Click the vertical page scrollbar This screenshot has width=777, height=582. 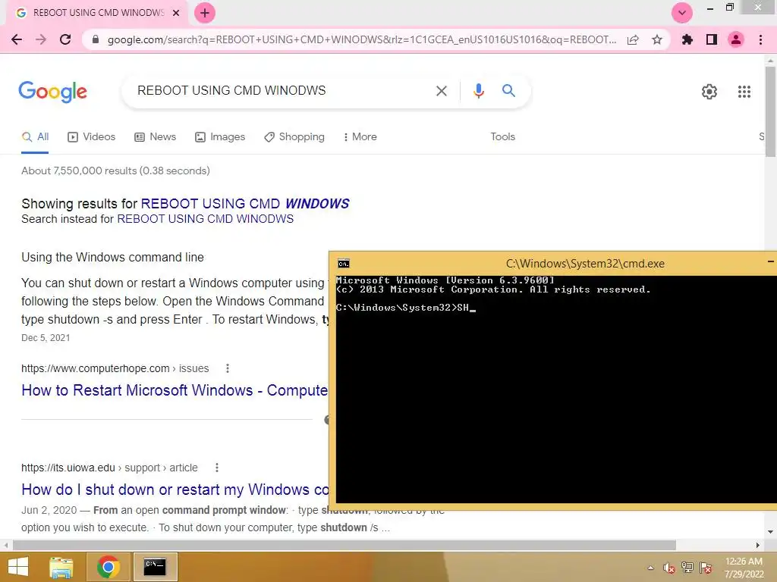[x=770, y=111]
